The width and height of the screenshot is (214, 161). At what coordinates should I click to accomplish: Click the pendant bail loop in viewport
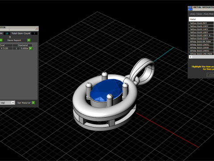click(x=143, y=72)
